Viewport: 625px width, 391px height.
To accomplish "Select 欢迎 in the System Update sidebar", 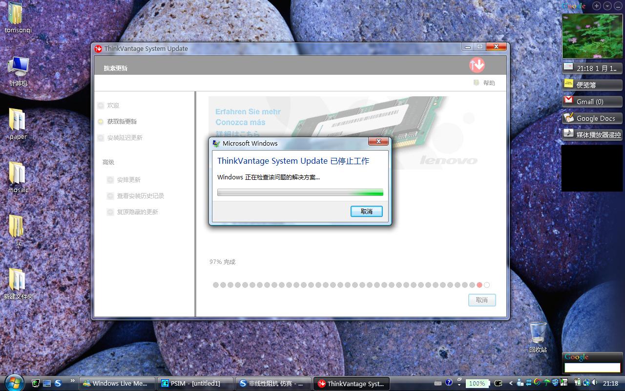I will coord(113,105).
